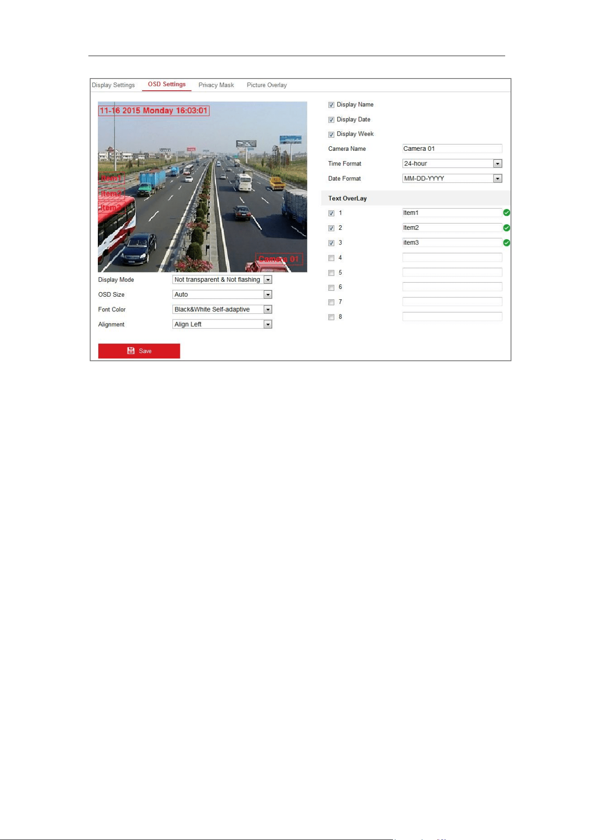The image size is (594, 840).
Task: Check text overlay checkbox 7
Action: click(331, 302)
